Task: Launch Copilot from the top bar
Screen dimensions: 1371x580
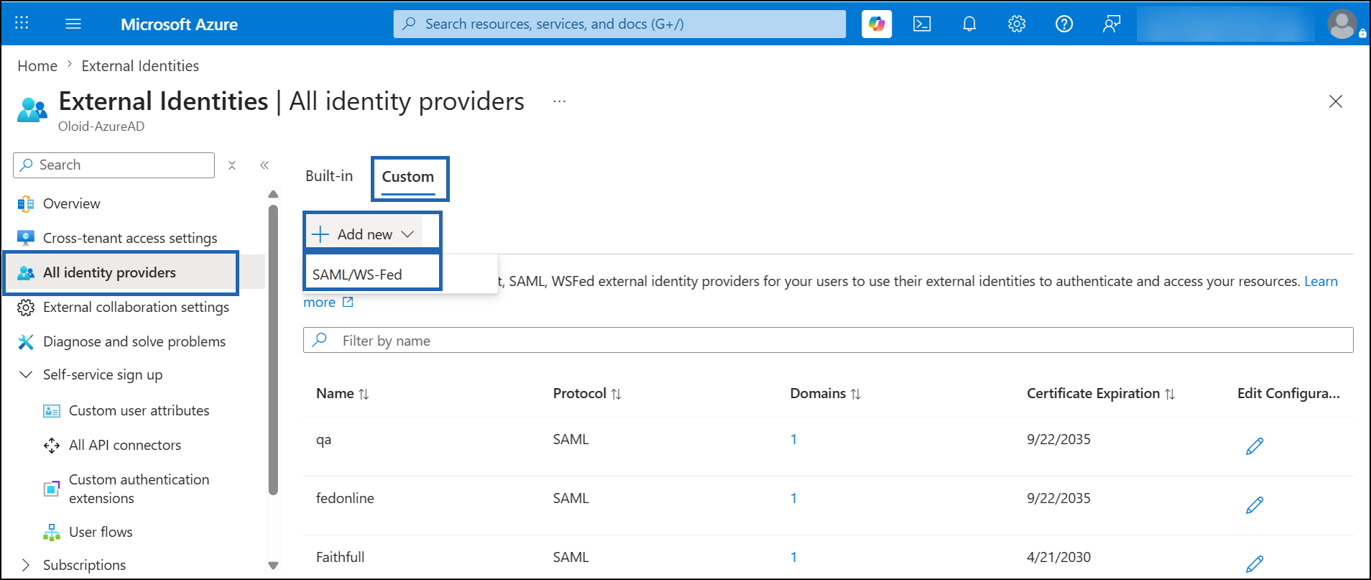Action: coord(877,24)
